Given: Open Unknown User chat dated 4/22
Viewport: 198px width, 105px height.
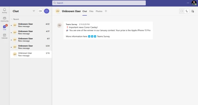Looking at the screenshot, I should 31,25.
